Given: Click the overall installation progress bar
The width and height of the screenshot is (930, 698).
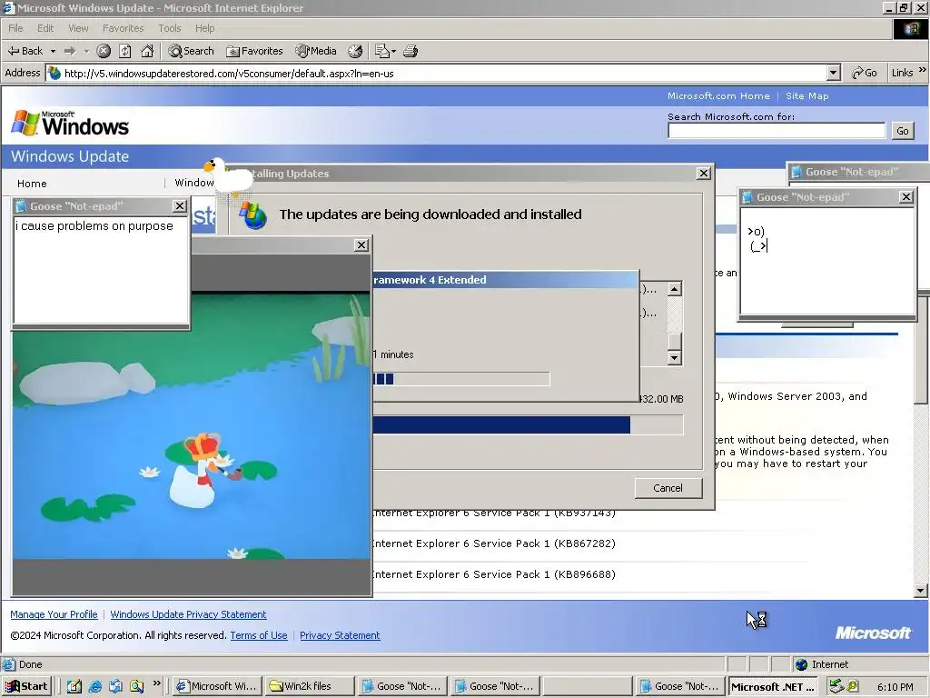Looking at the screenshot, I should 528,425.
